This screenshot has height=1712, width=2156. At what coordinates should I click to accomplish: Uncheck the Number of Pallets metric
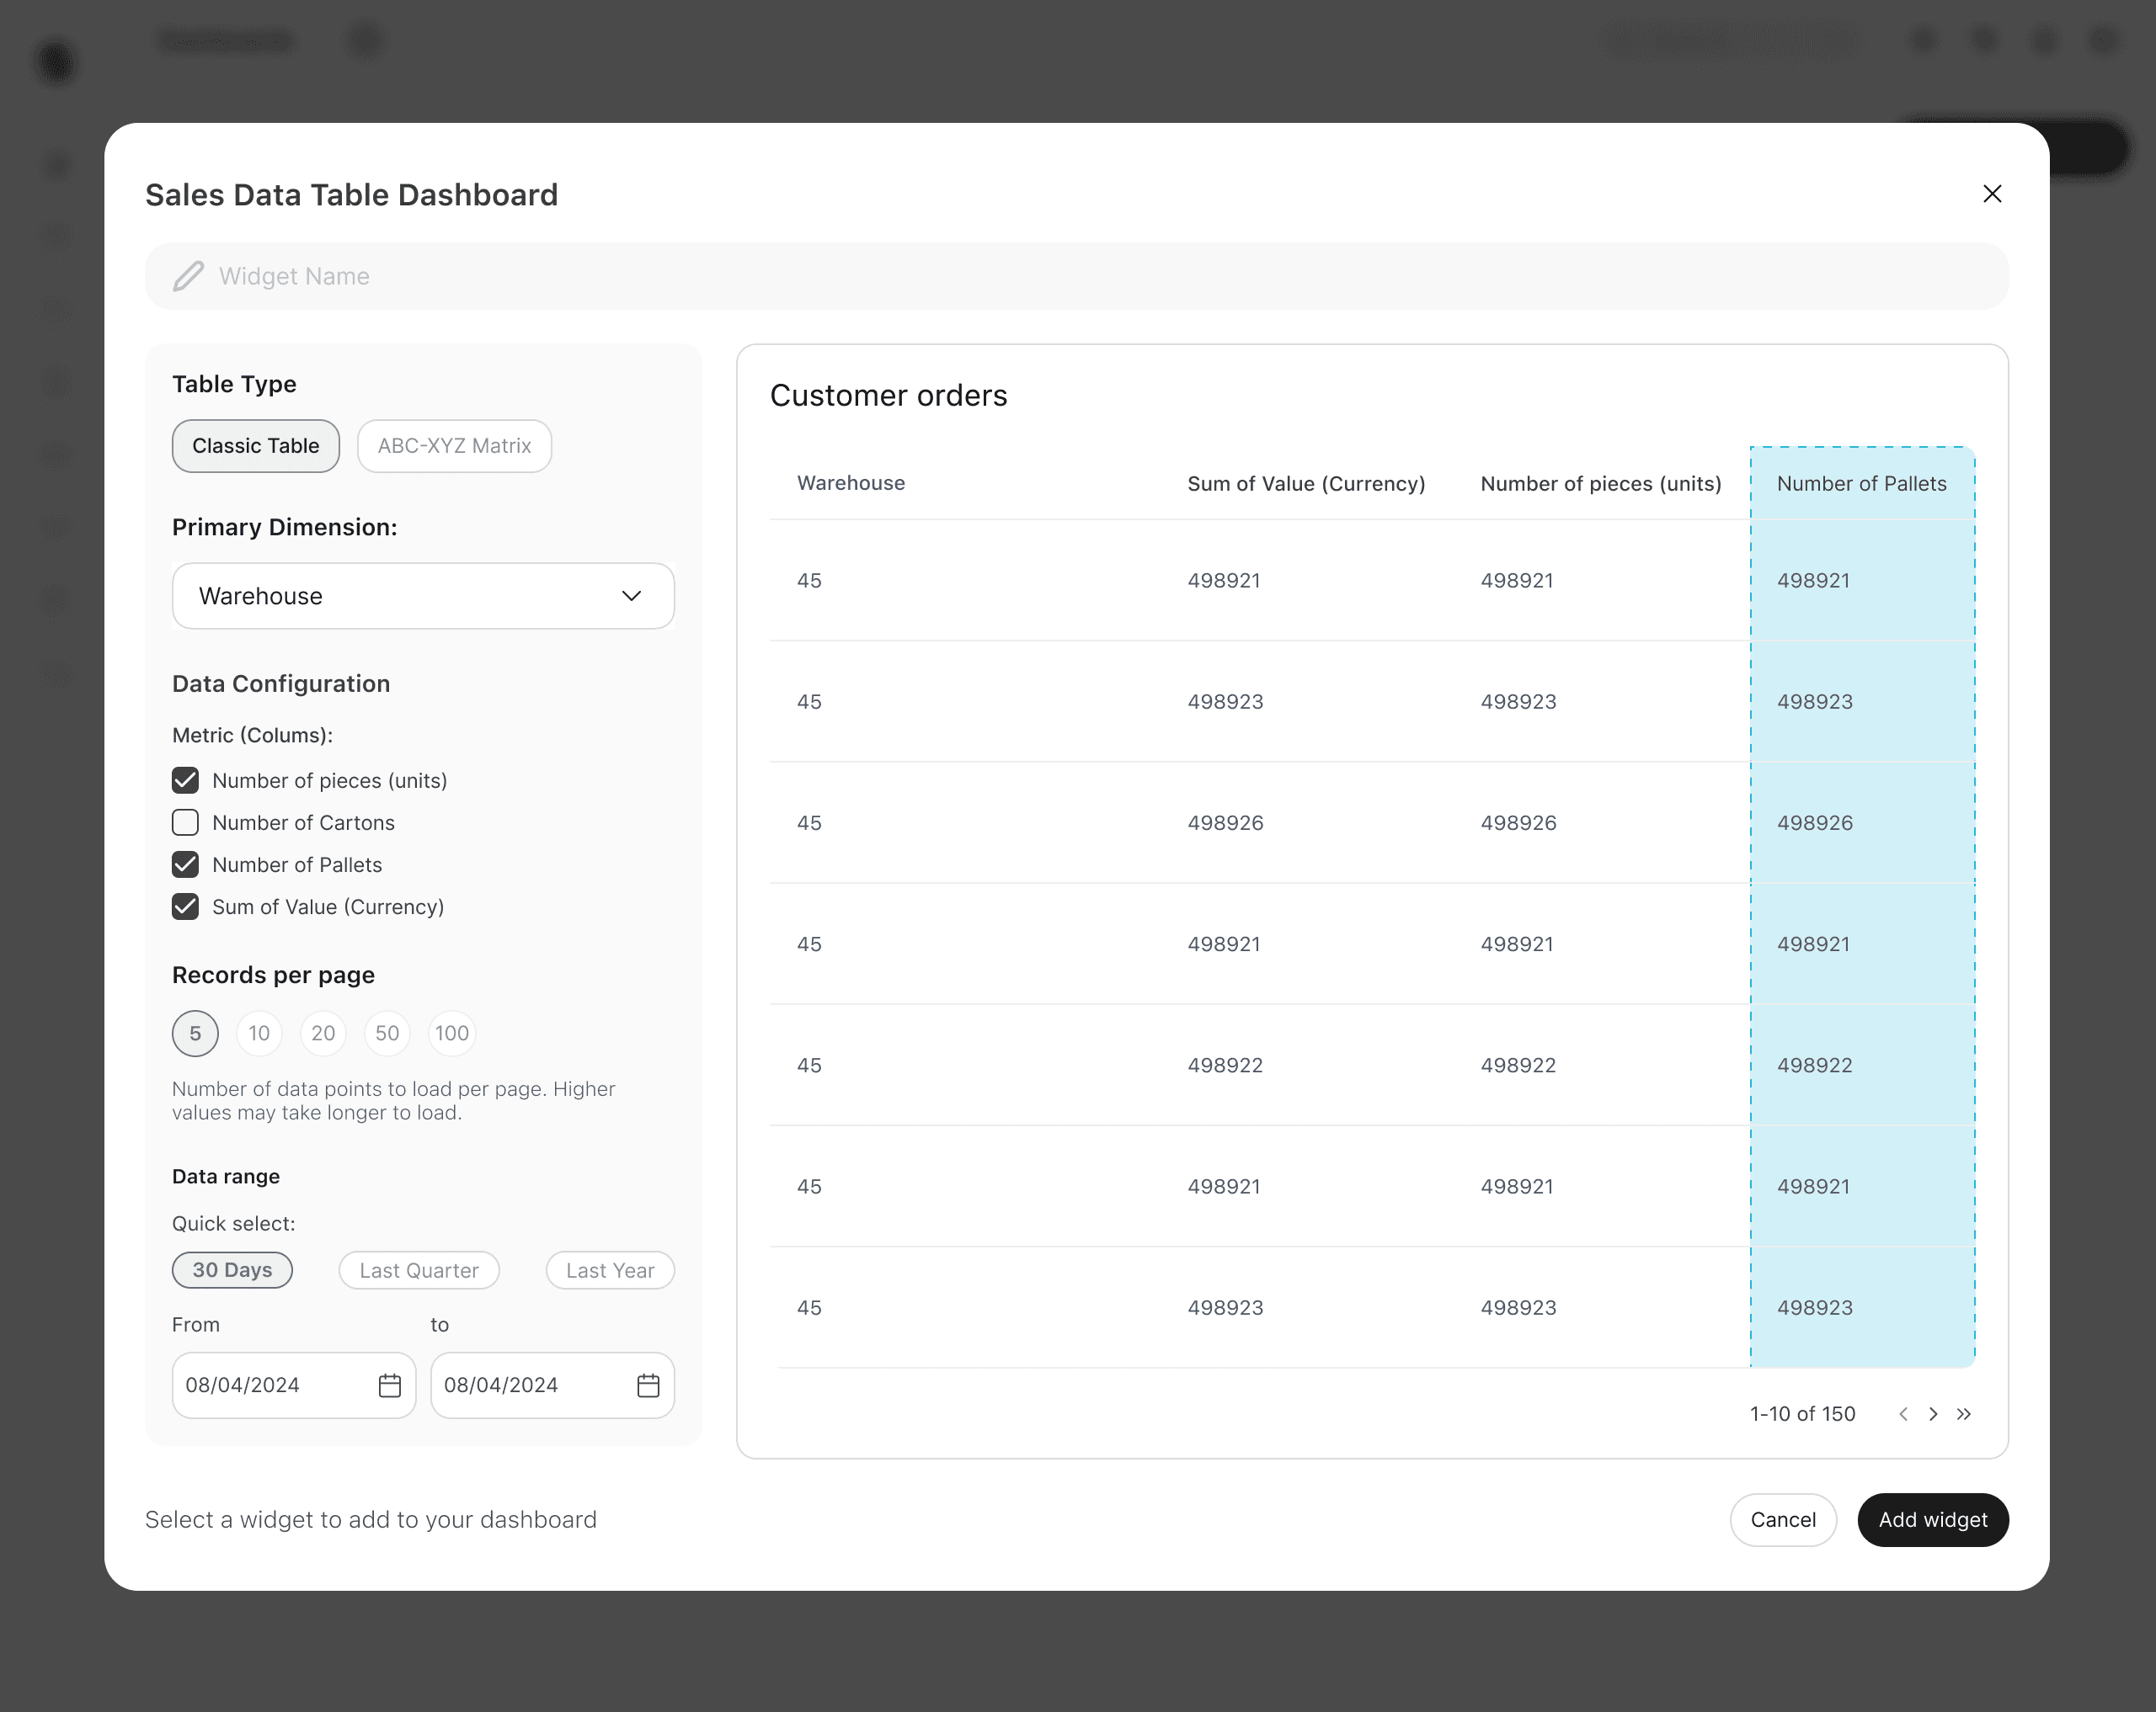pyautogui.click(x=185, y=864)
